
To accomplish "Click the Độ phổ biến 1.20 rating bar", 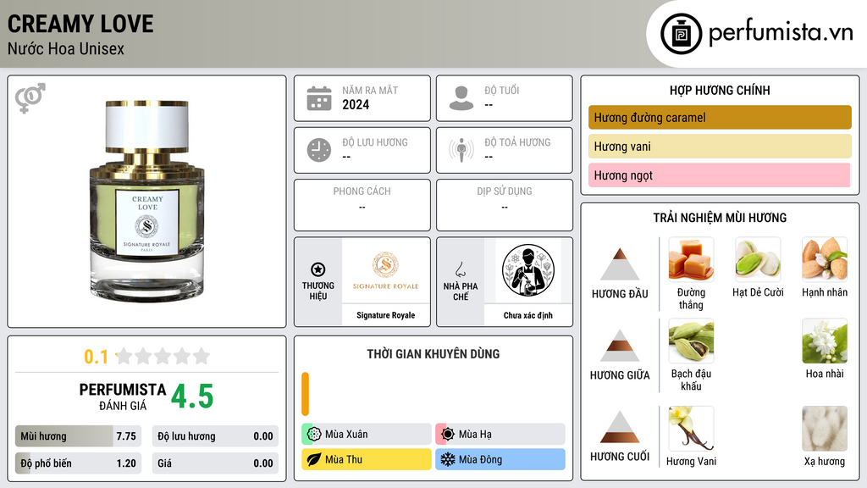I will click(79, 463).
